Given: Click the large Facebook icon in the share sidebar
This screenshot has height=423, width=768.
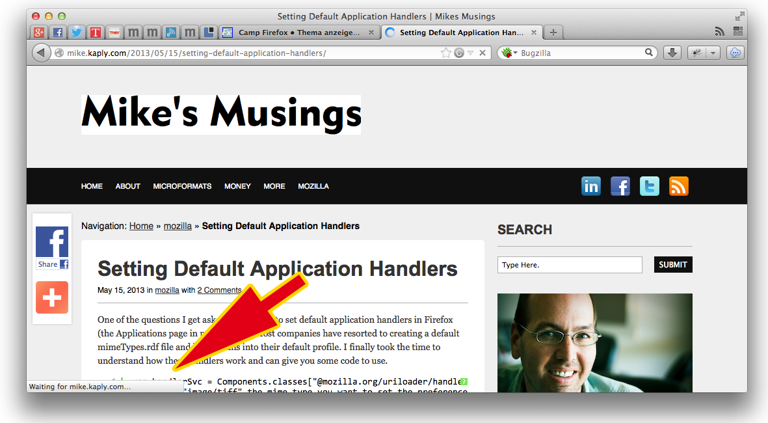Looking at the screenshot, I should point(52,241).
